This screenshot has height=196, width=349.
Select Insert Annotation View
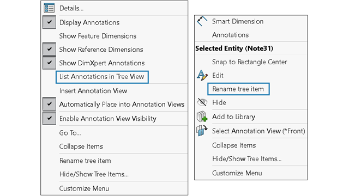pyautogui.click(x=93, y=91)
